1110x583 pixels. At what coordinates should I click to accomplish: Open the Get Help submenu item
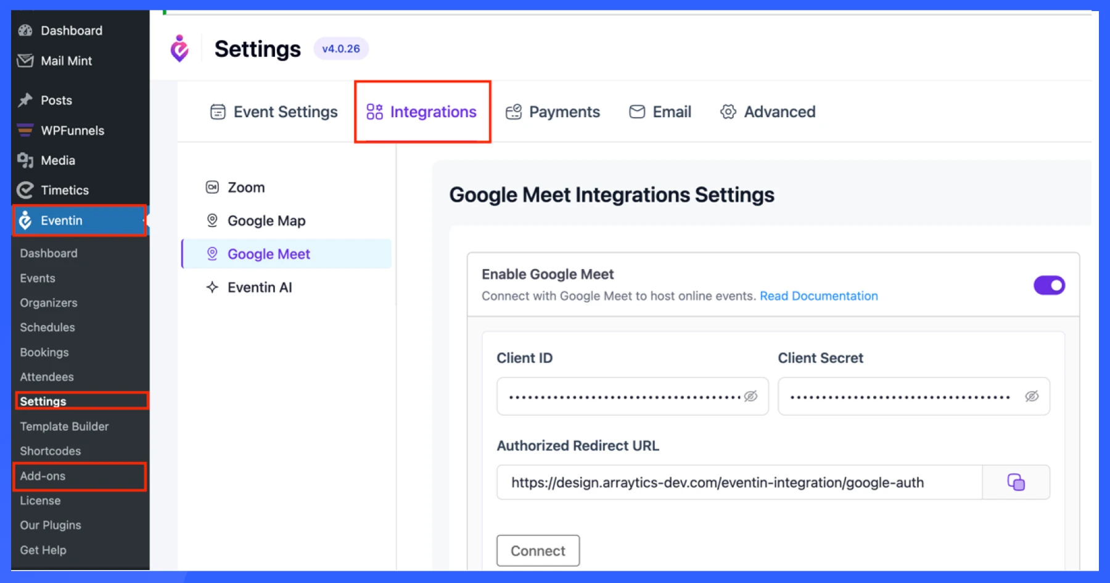[x=43, y=550]
